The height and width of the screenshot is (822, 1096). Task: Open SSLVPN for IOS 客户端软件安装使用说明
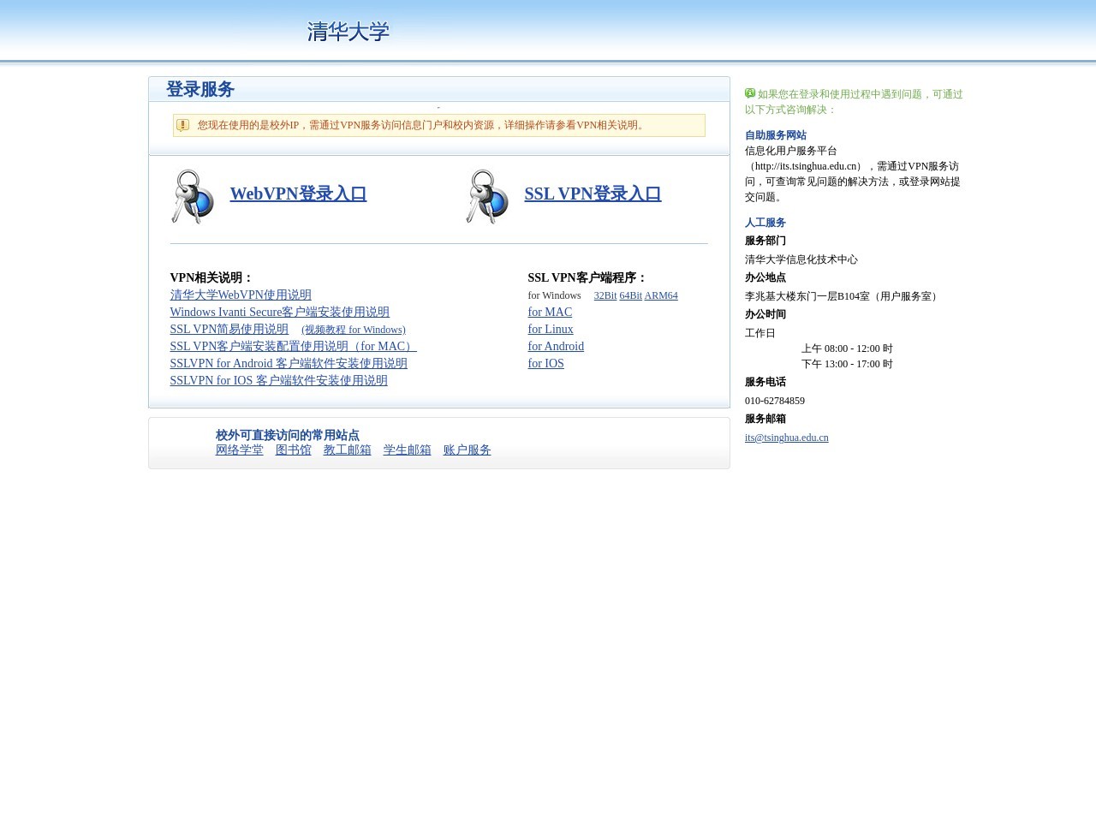point(278,380)
